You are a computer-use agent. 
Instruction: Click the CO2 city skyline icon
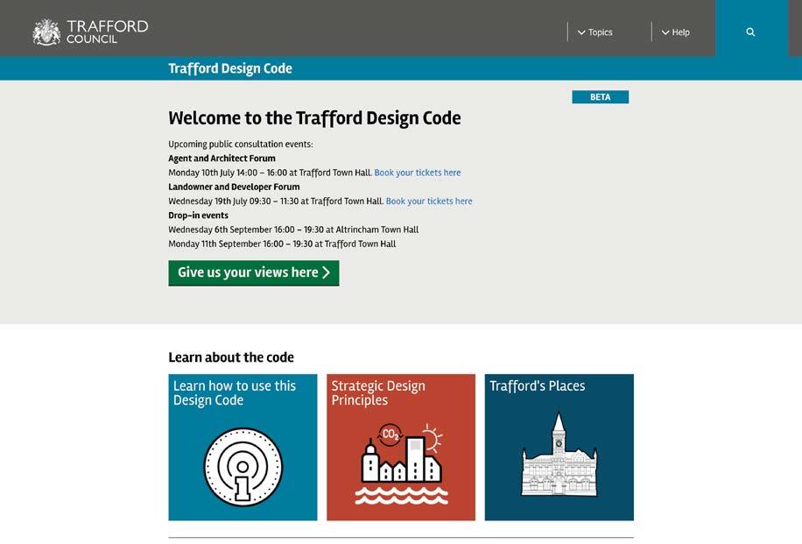(402, 463)
